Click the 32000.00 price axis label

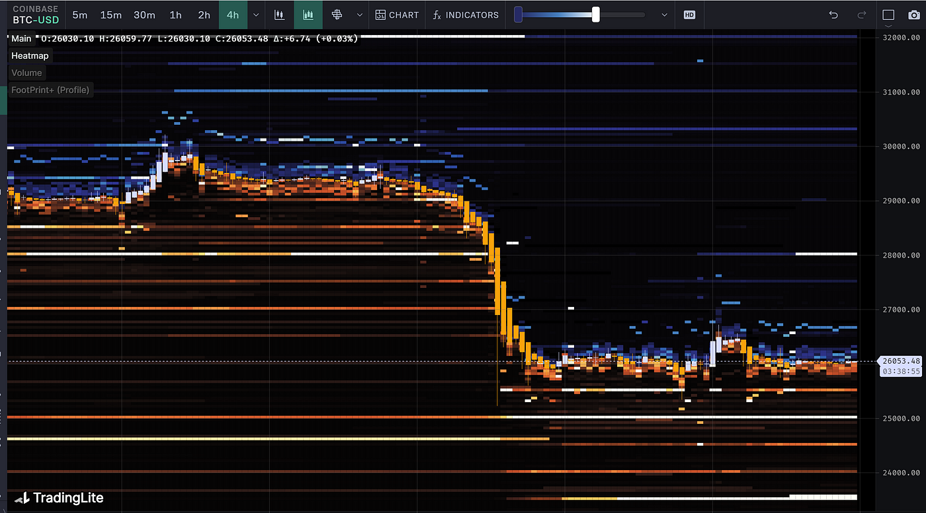point(901,38)
